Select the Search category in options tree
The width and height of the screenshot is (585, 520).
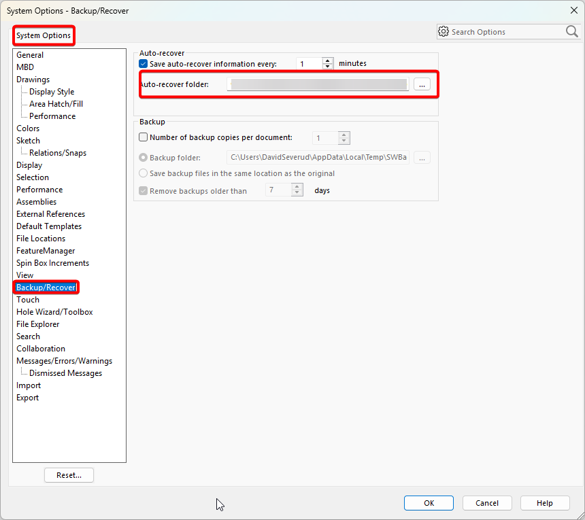[x=28, y=336]
